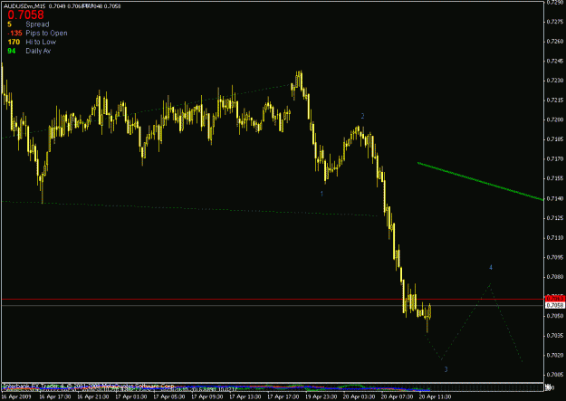Viewport: 566px width, 401px height.
Task: Click the 'Spread' indicator label
Action: click(x=37, y=24)
